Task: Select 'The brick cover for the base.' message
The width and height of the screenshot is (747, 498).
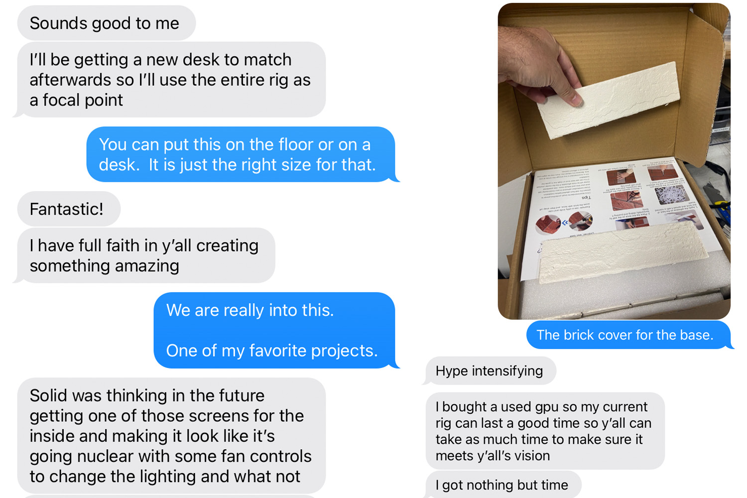Action: click(x=628, y=335)
